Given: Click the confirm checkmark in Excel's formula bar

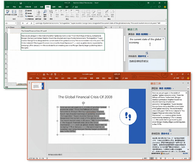Looking at the screenshot, I should [x=27, y=23].
